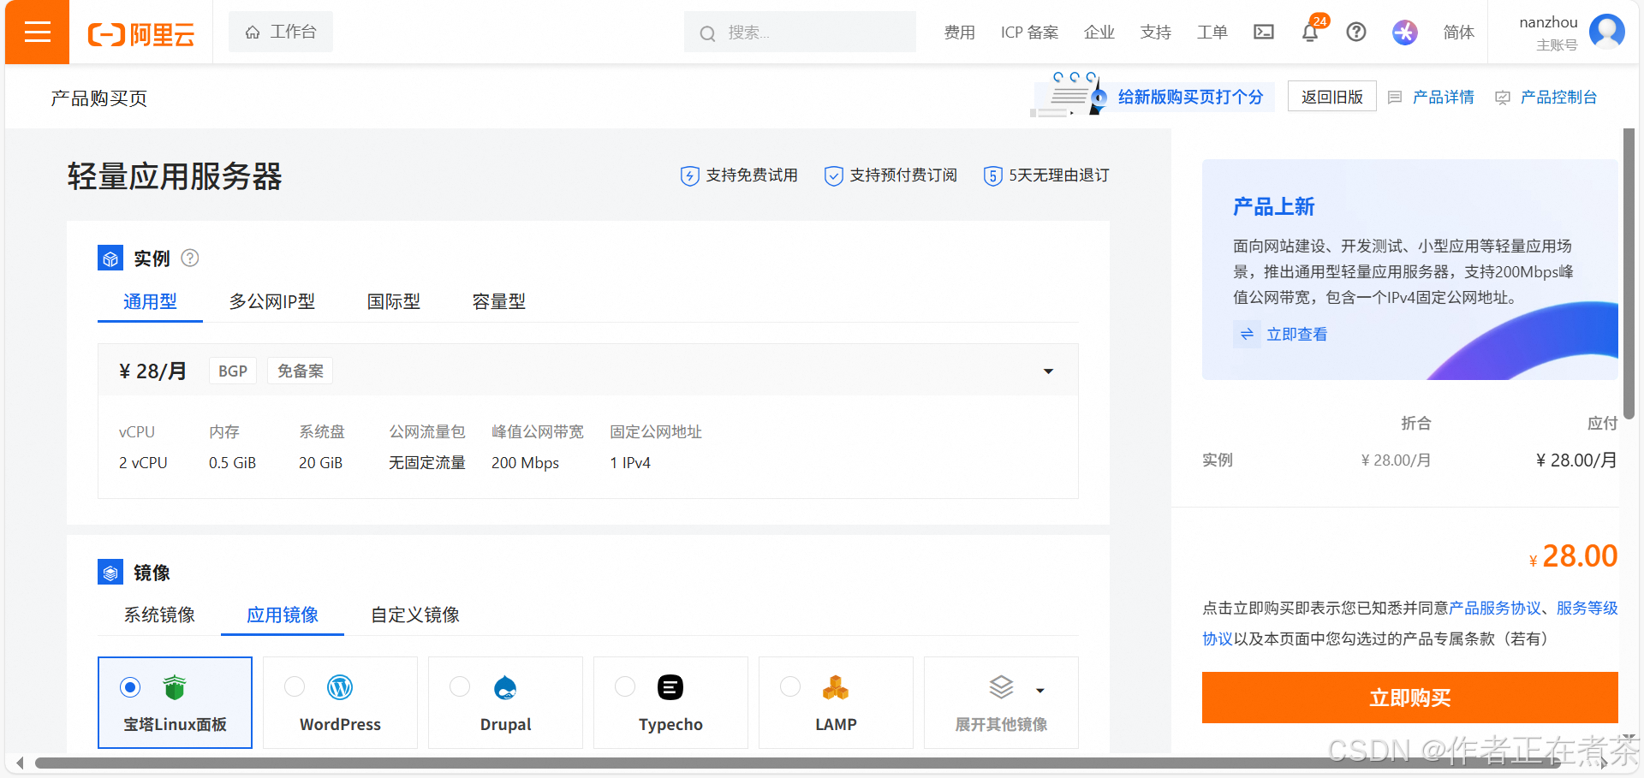Click the 产品详情 document icon
This screenshot has height=778, width=1644.
(x=1395, y=98)
